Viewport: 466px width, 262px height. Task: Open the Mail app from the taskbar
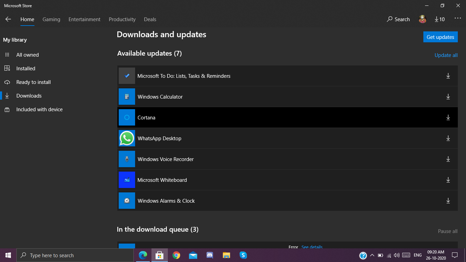click(193, 255)
